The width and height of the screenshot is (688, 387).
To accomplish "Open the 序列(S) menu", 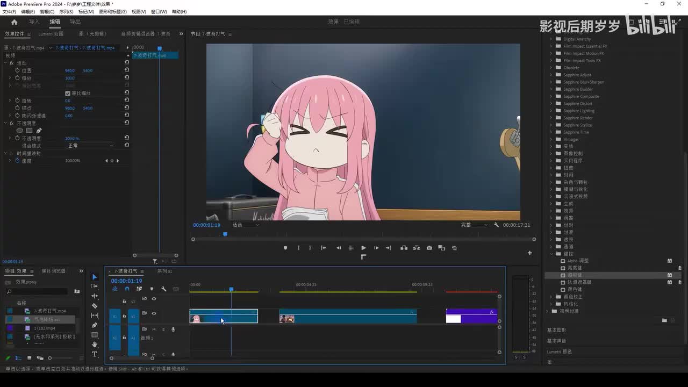I will [x=66, y=11].
